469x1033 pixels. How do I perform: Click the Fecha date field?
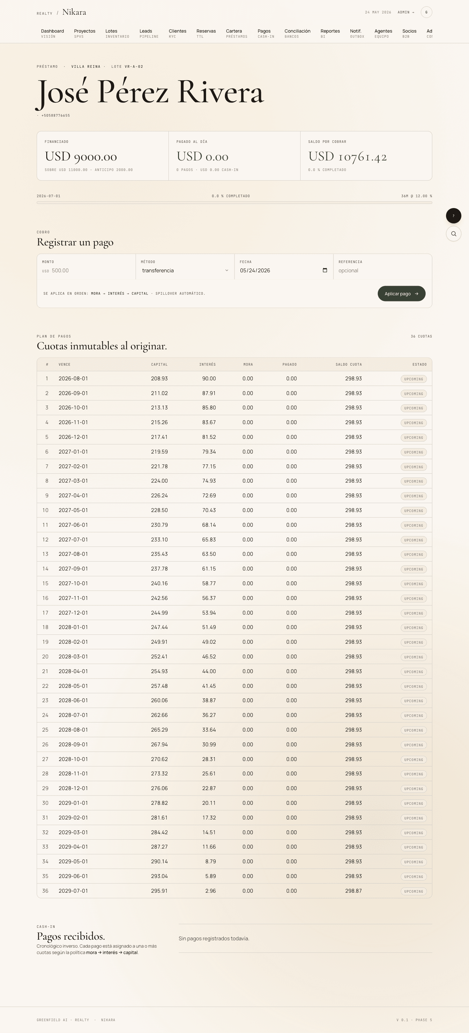pos(284,271)
